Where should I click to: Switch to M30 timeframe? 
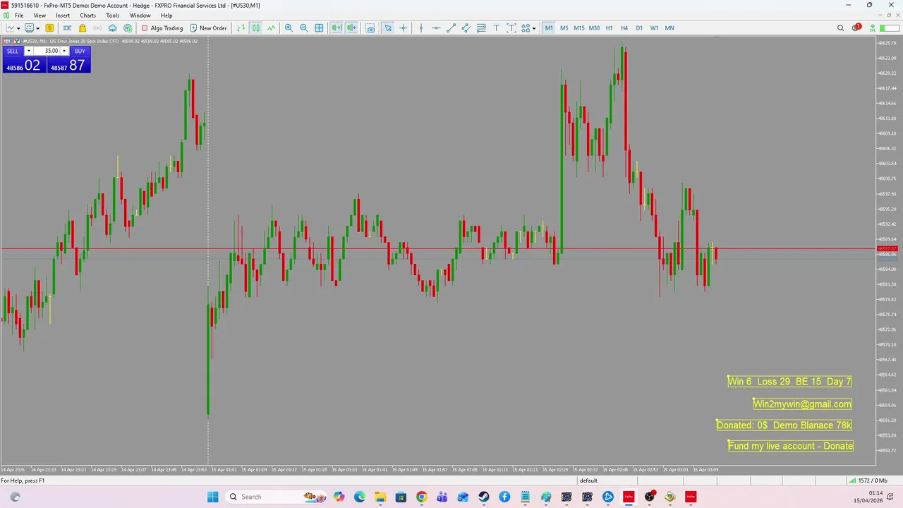tap(594, 28)
